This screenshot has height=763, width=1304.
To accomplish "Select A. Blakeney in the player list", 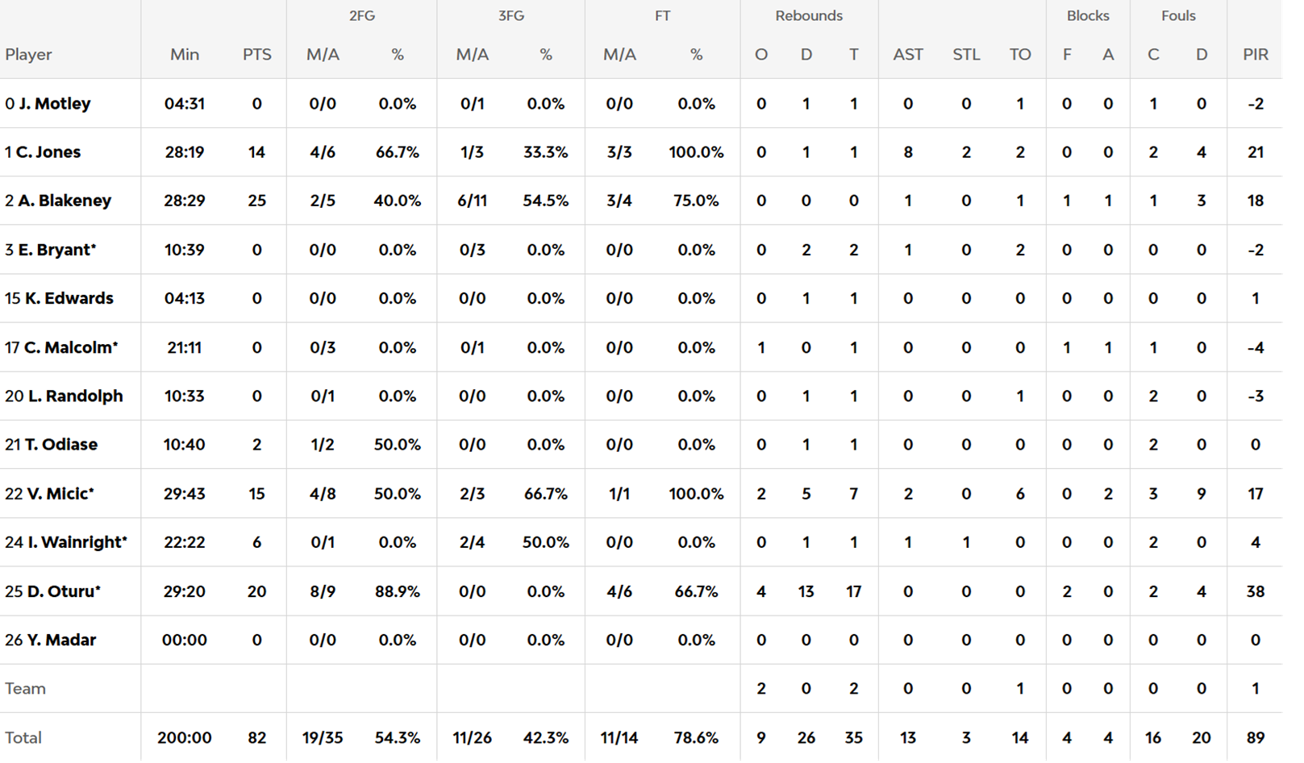I will click(x=64, y=201).
